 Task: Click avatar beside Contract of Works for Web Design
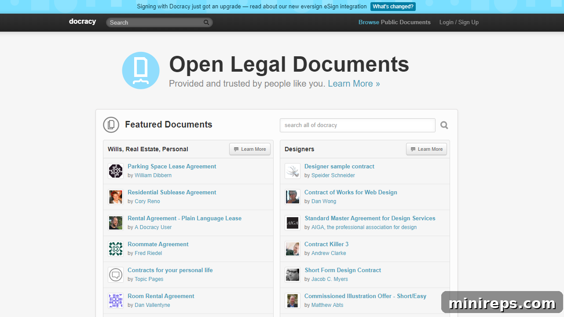[x=293, y=197]
